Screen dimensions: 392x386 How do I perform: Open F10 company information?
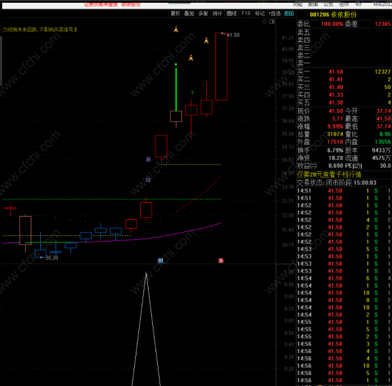tap(246, 13)
